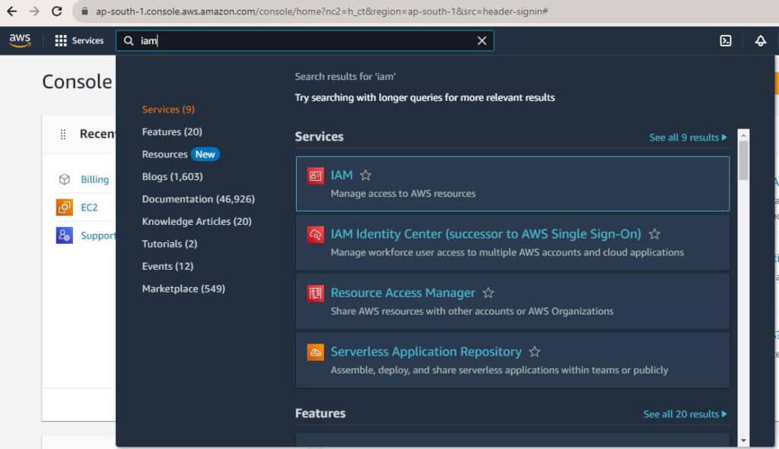779x449 pixels.
Task: Click 'Manage access to AWS resources' description
Action: pyautogui.click(x=403, y=194)
